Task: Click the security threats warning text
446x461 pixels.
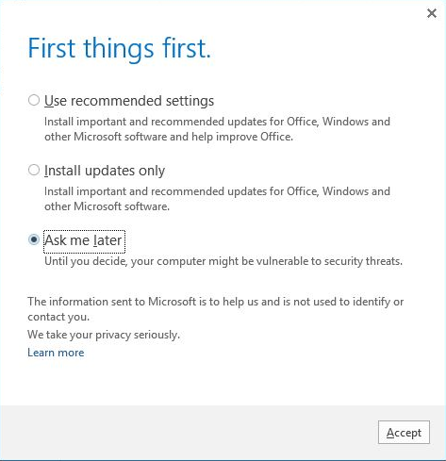Action: click(x=223, y=261)
